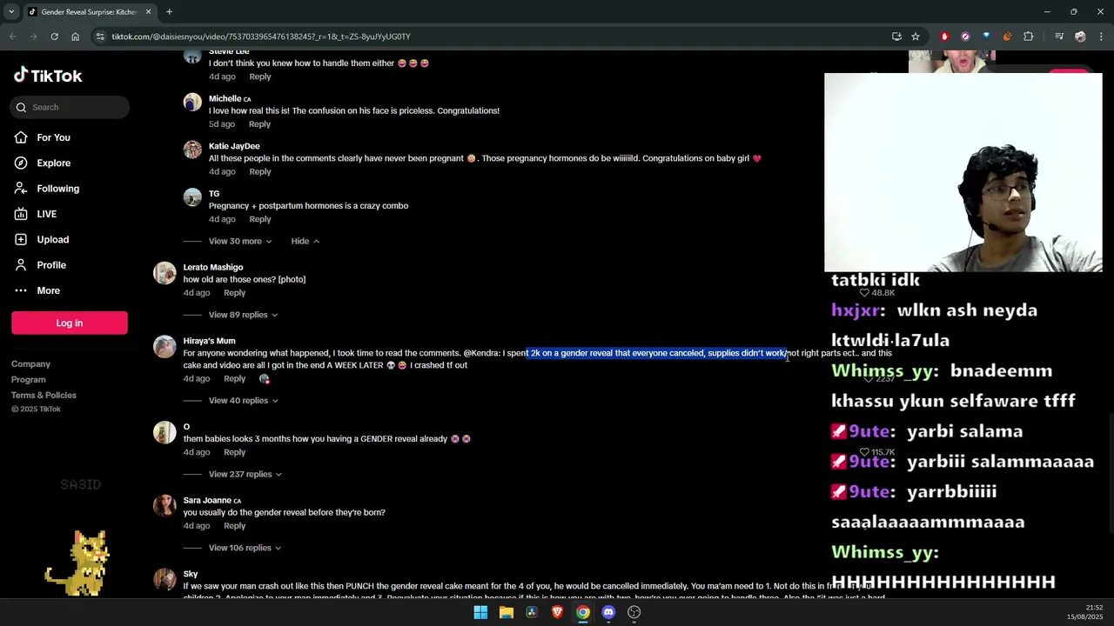Open the Extensions puzzle menu
This screenshot has height=626, width=1114.
1029,37
